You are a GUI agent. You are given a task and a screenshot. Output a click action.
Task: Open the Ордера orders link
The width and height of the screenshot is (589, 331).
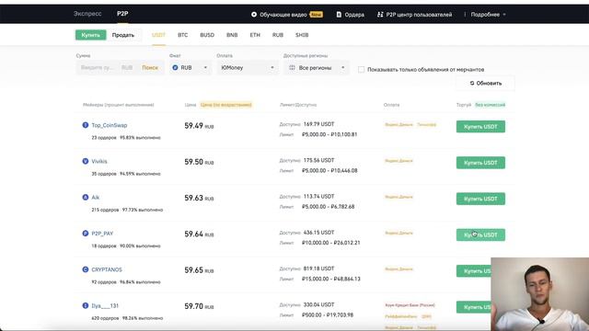coord(354,15)
